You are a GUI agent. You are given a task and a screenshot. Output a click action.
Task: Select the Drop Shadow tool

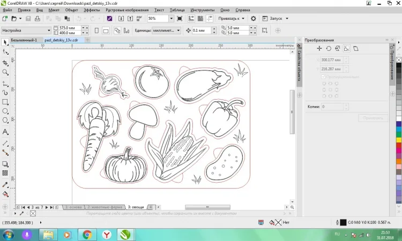click(x=5, y=164)
